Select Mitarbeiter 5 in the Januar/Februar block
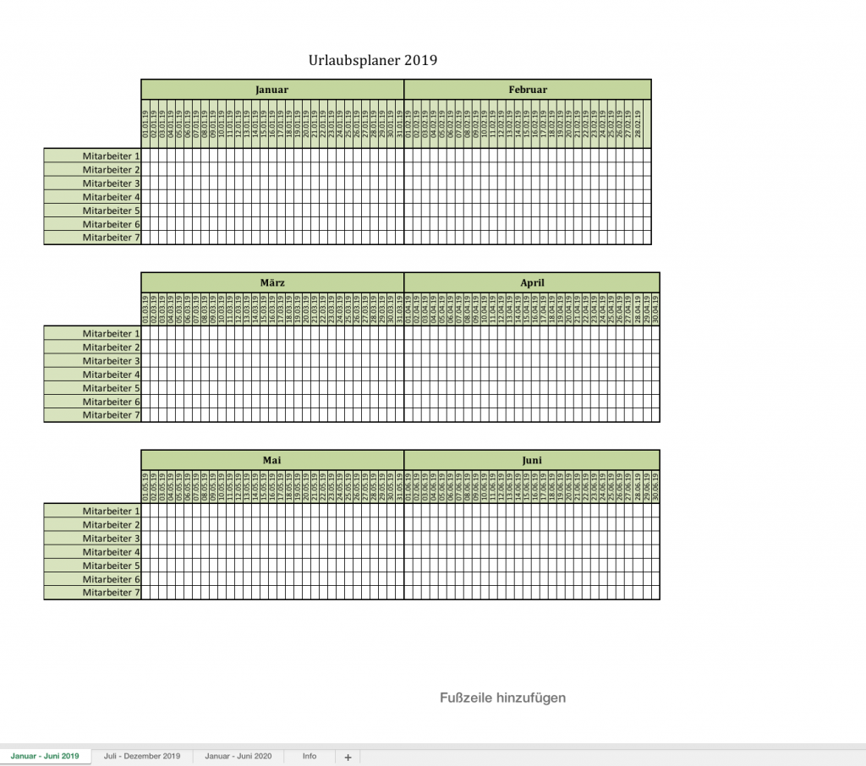This screenshot has height=766, width=866. tap(92, 211)
